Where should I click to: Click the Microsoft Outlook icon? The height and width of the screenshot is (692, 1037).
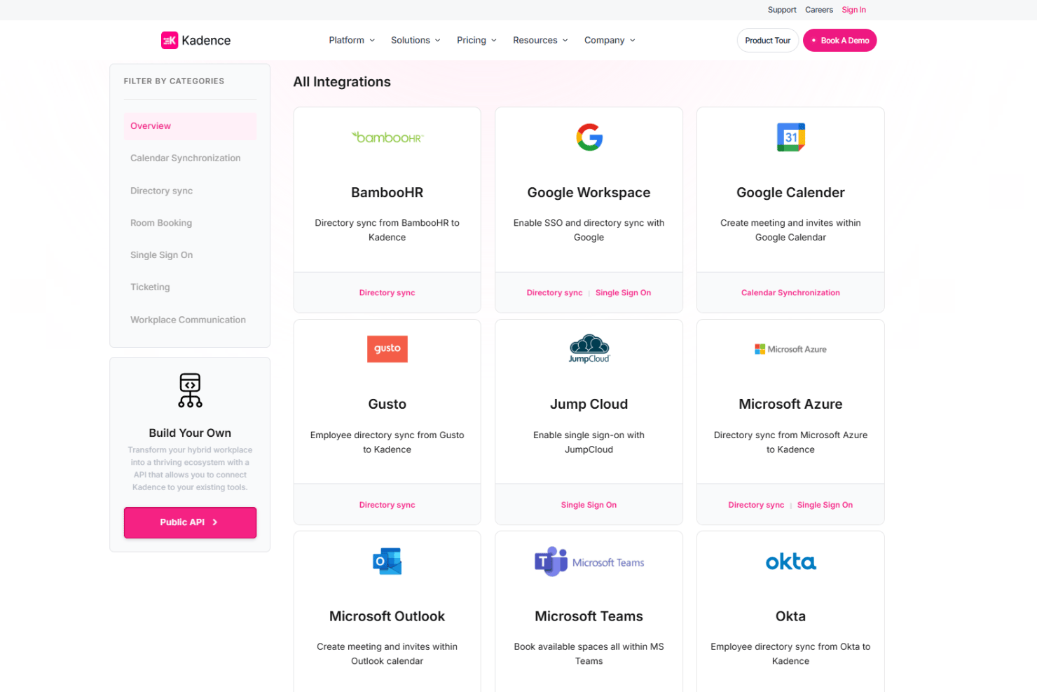387,561
